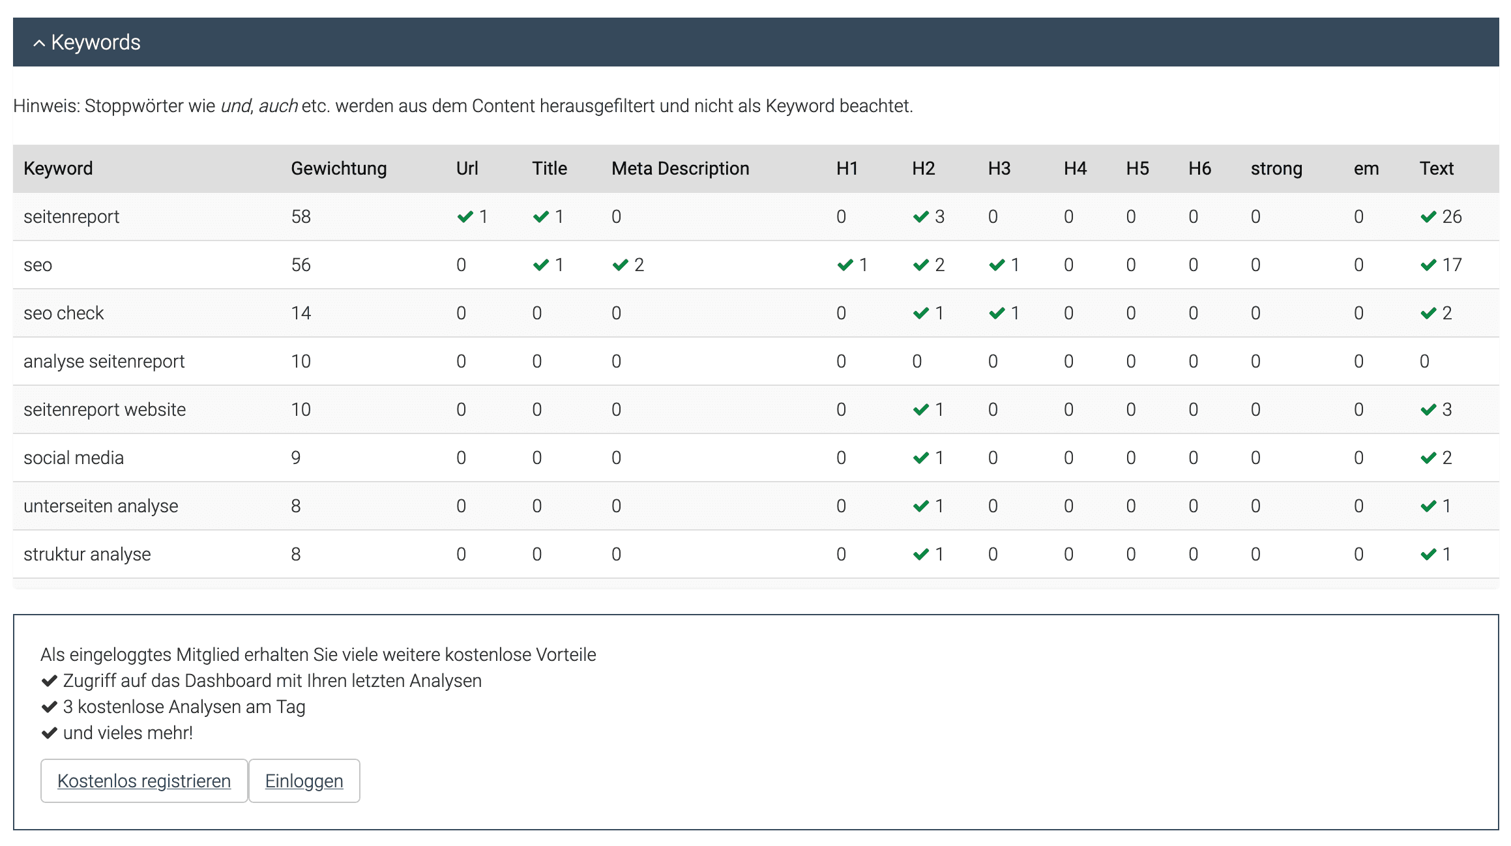Click the Einloggen link
Screen dimensions: 1511x846
[x=304, y=781]
